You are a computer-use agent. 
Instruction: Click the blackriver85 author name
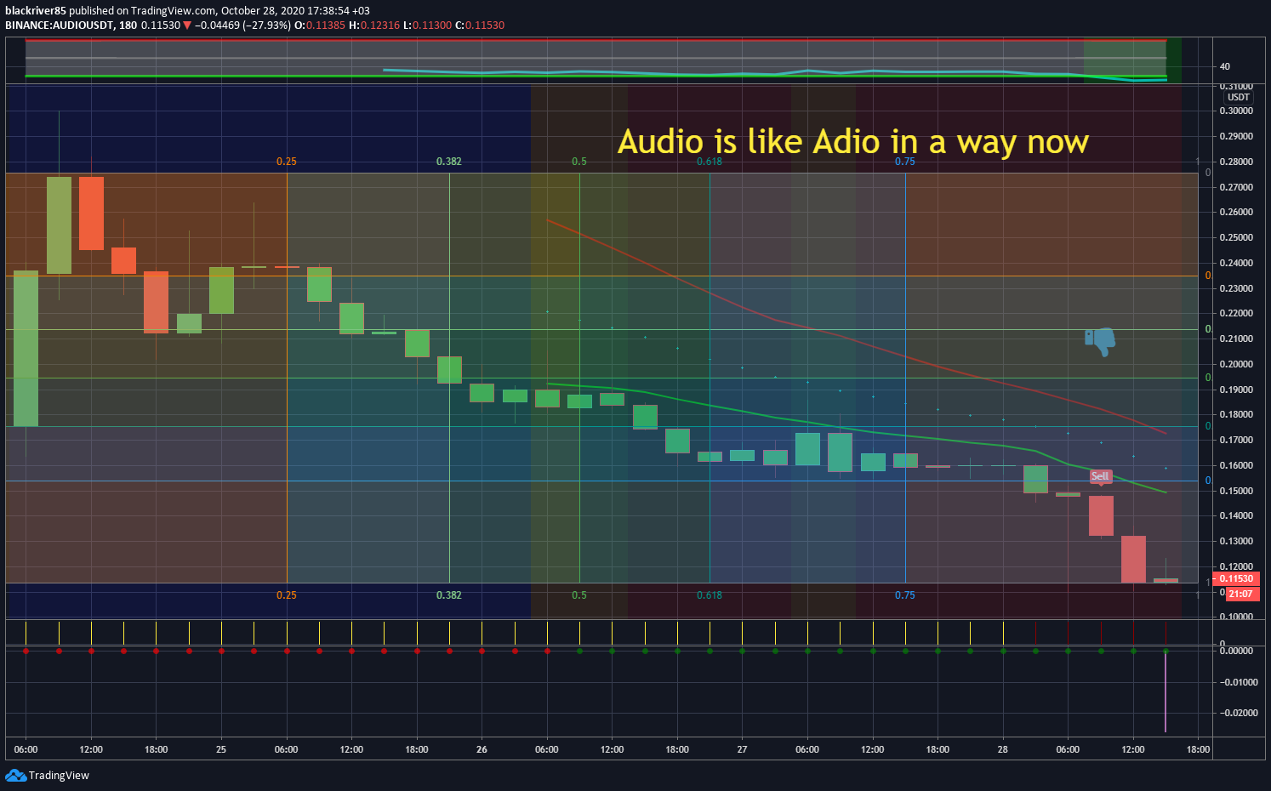click(x=36, y=11)
